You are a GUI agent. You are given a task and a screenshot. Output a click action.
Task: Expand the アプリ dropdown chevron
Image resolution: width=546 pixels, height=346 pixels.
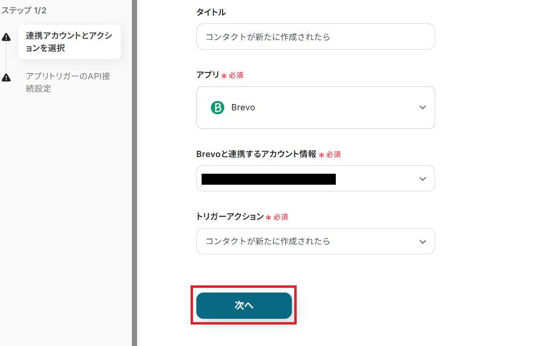(422, 107)
